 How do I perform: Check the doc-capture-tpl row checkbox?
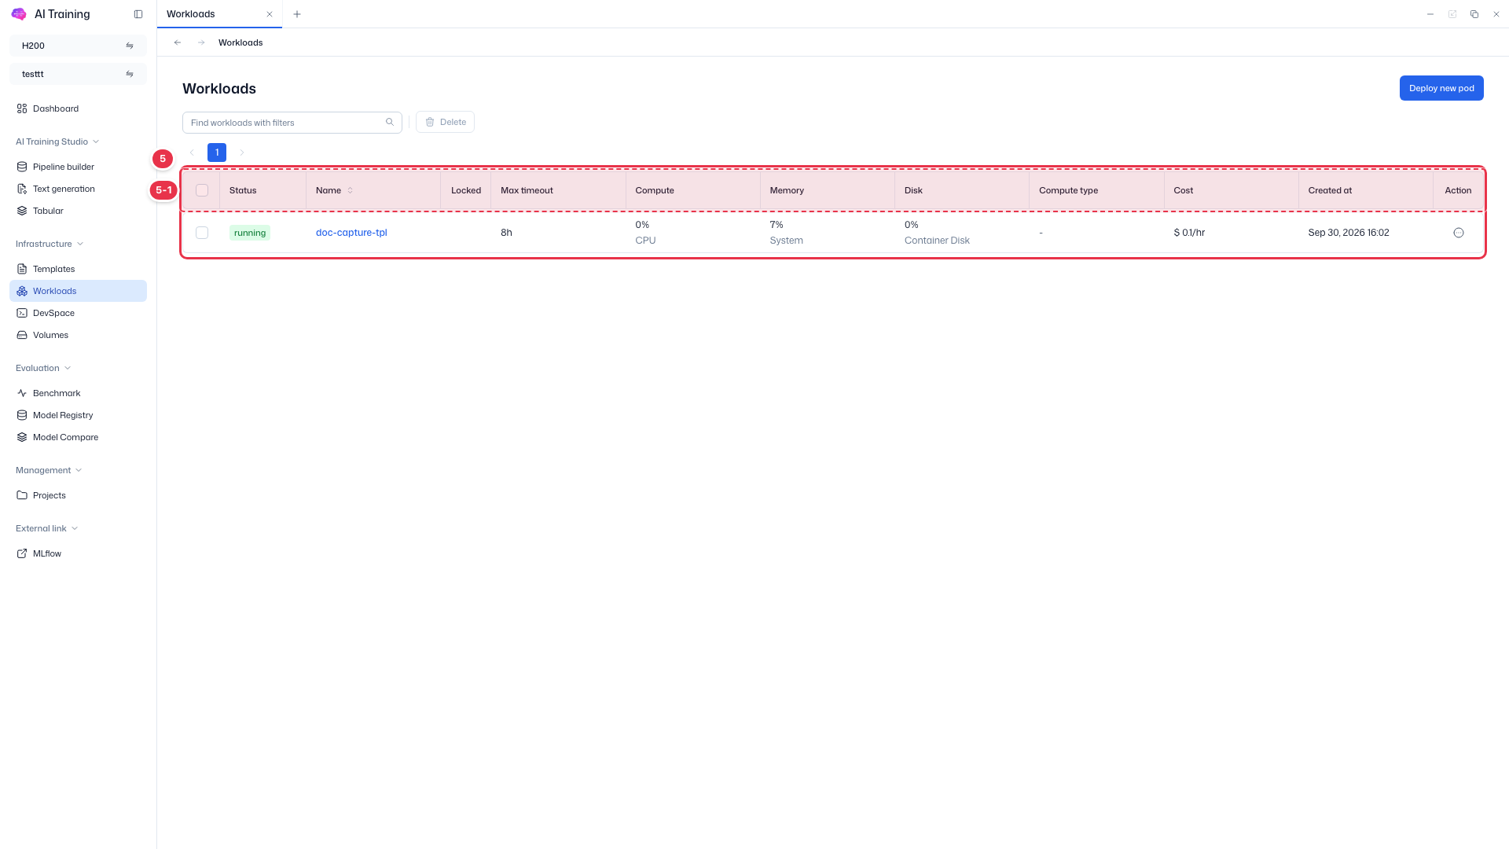pyautogui.click(x=202, y=233)
